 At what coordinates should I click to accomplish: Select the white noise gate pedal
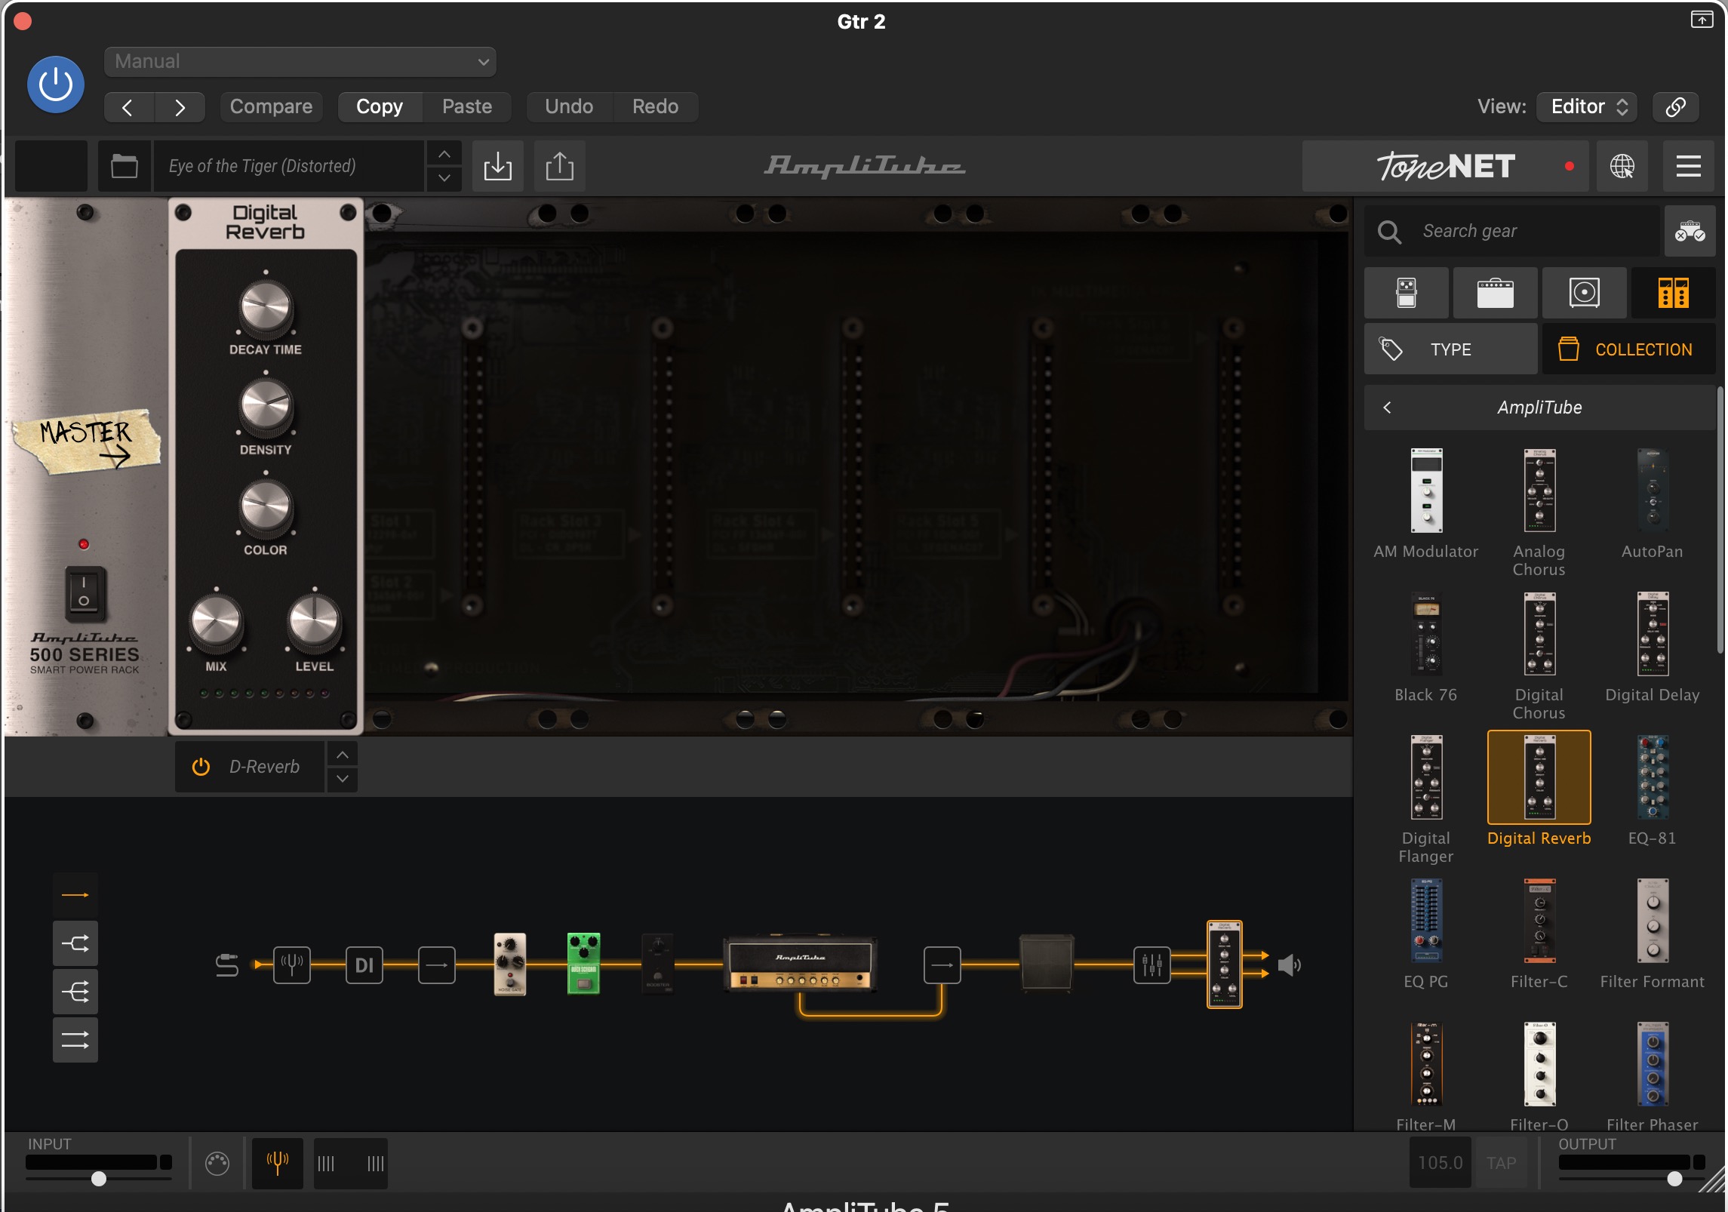510,964
